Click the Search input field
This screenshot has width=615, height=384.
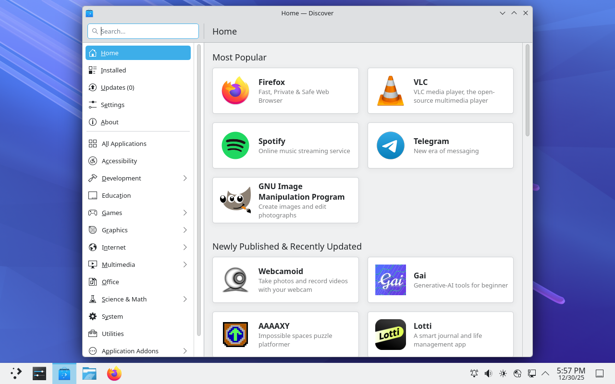[148, 31]
